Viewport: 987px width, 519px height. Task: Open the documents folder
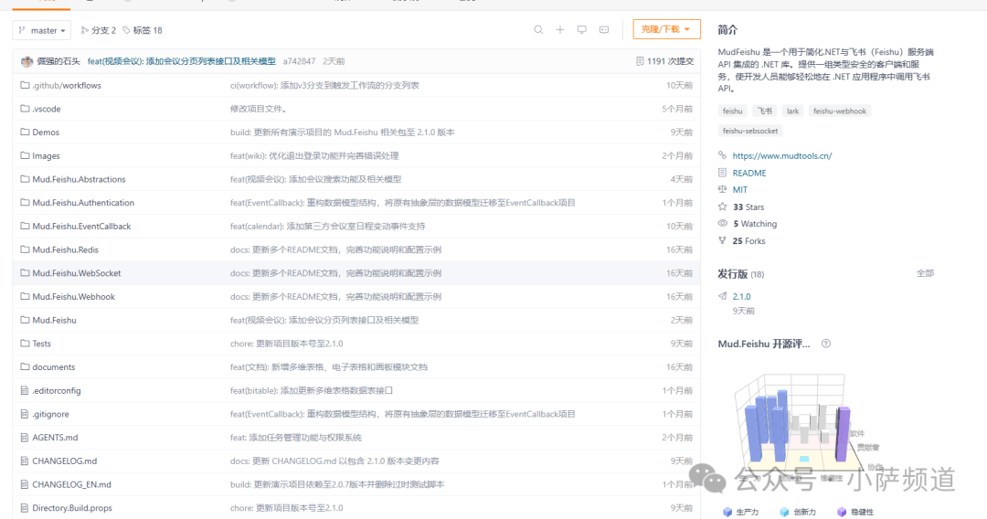tap(54, 366)
